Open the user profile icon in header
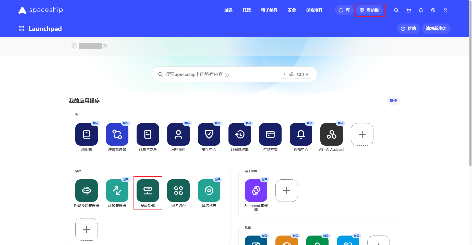 [x=445, y=10]
